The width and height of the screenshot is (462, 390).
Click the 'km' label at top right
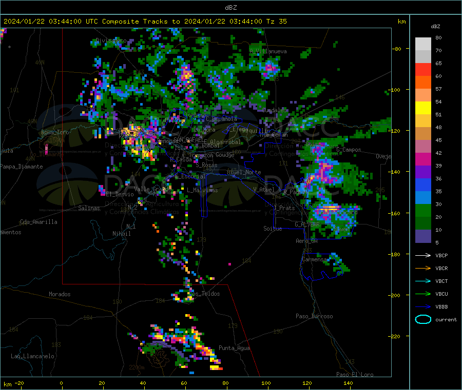click(x=401, y=22)
